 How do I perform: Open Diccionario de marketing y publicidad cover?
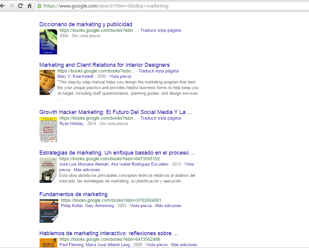click(48, 42)
